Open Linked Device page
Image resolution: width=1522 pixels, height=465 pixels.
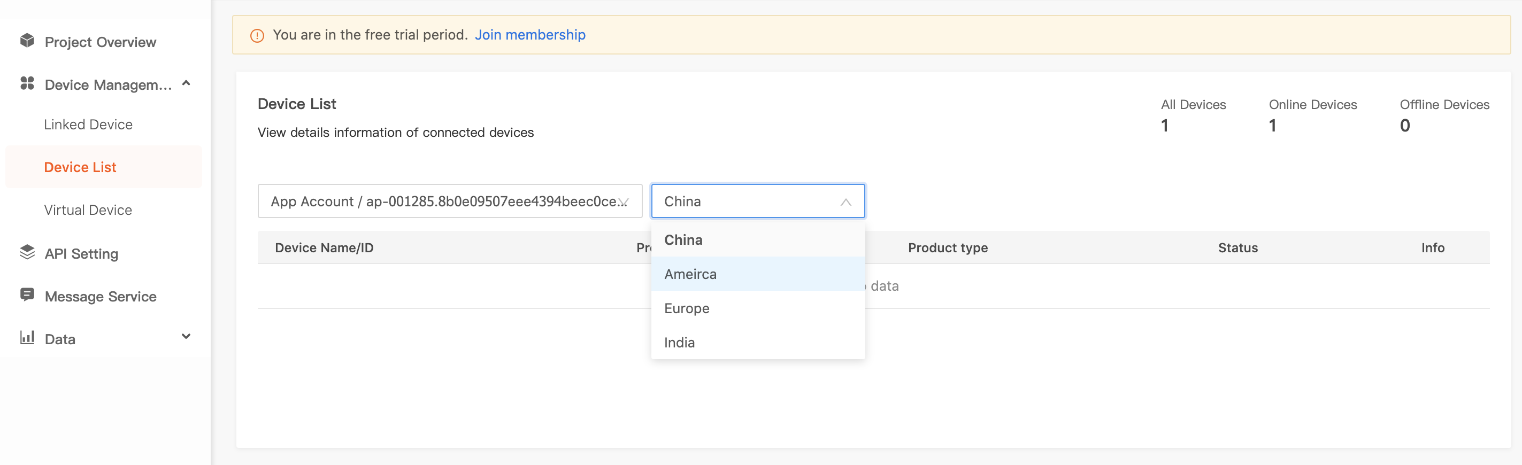tap(88, 125)
